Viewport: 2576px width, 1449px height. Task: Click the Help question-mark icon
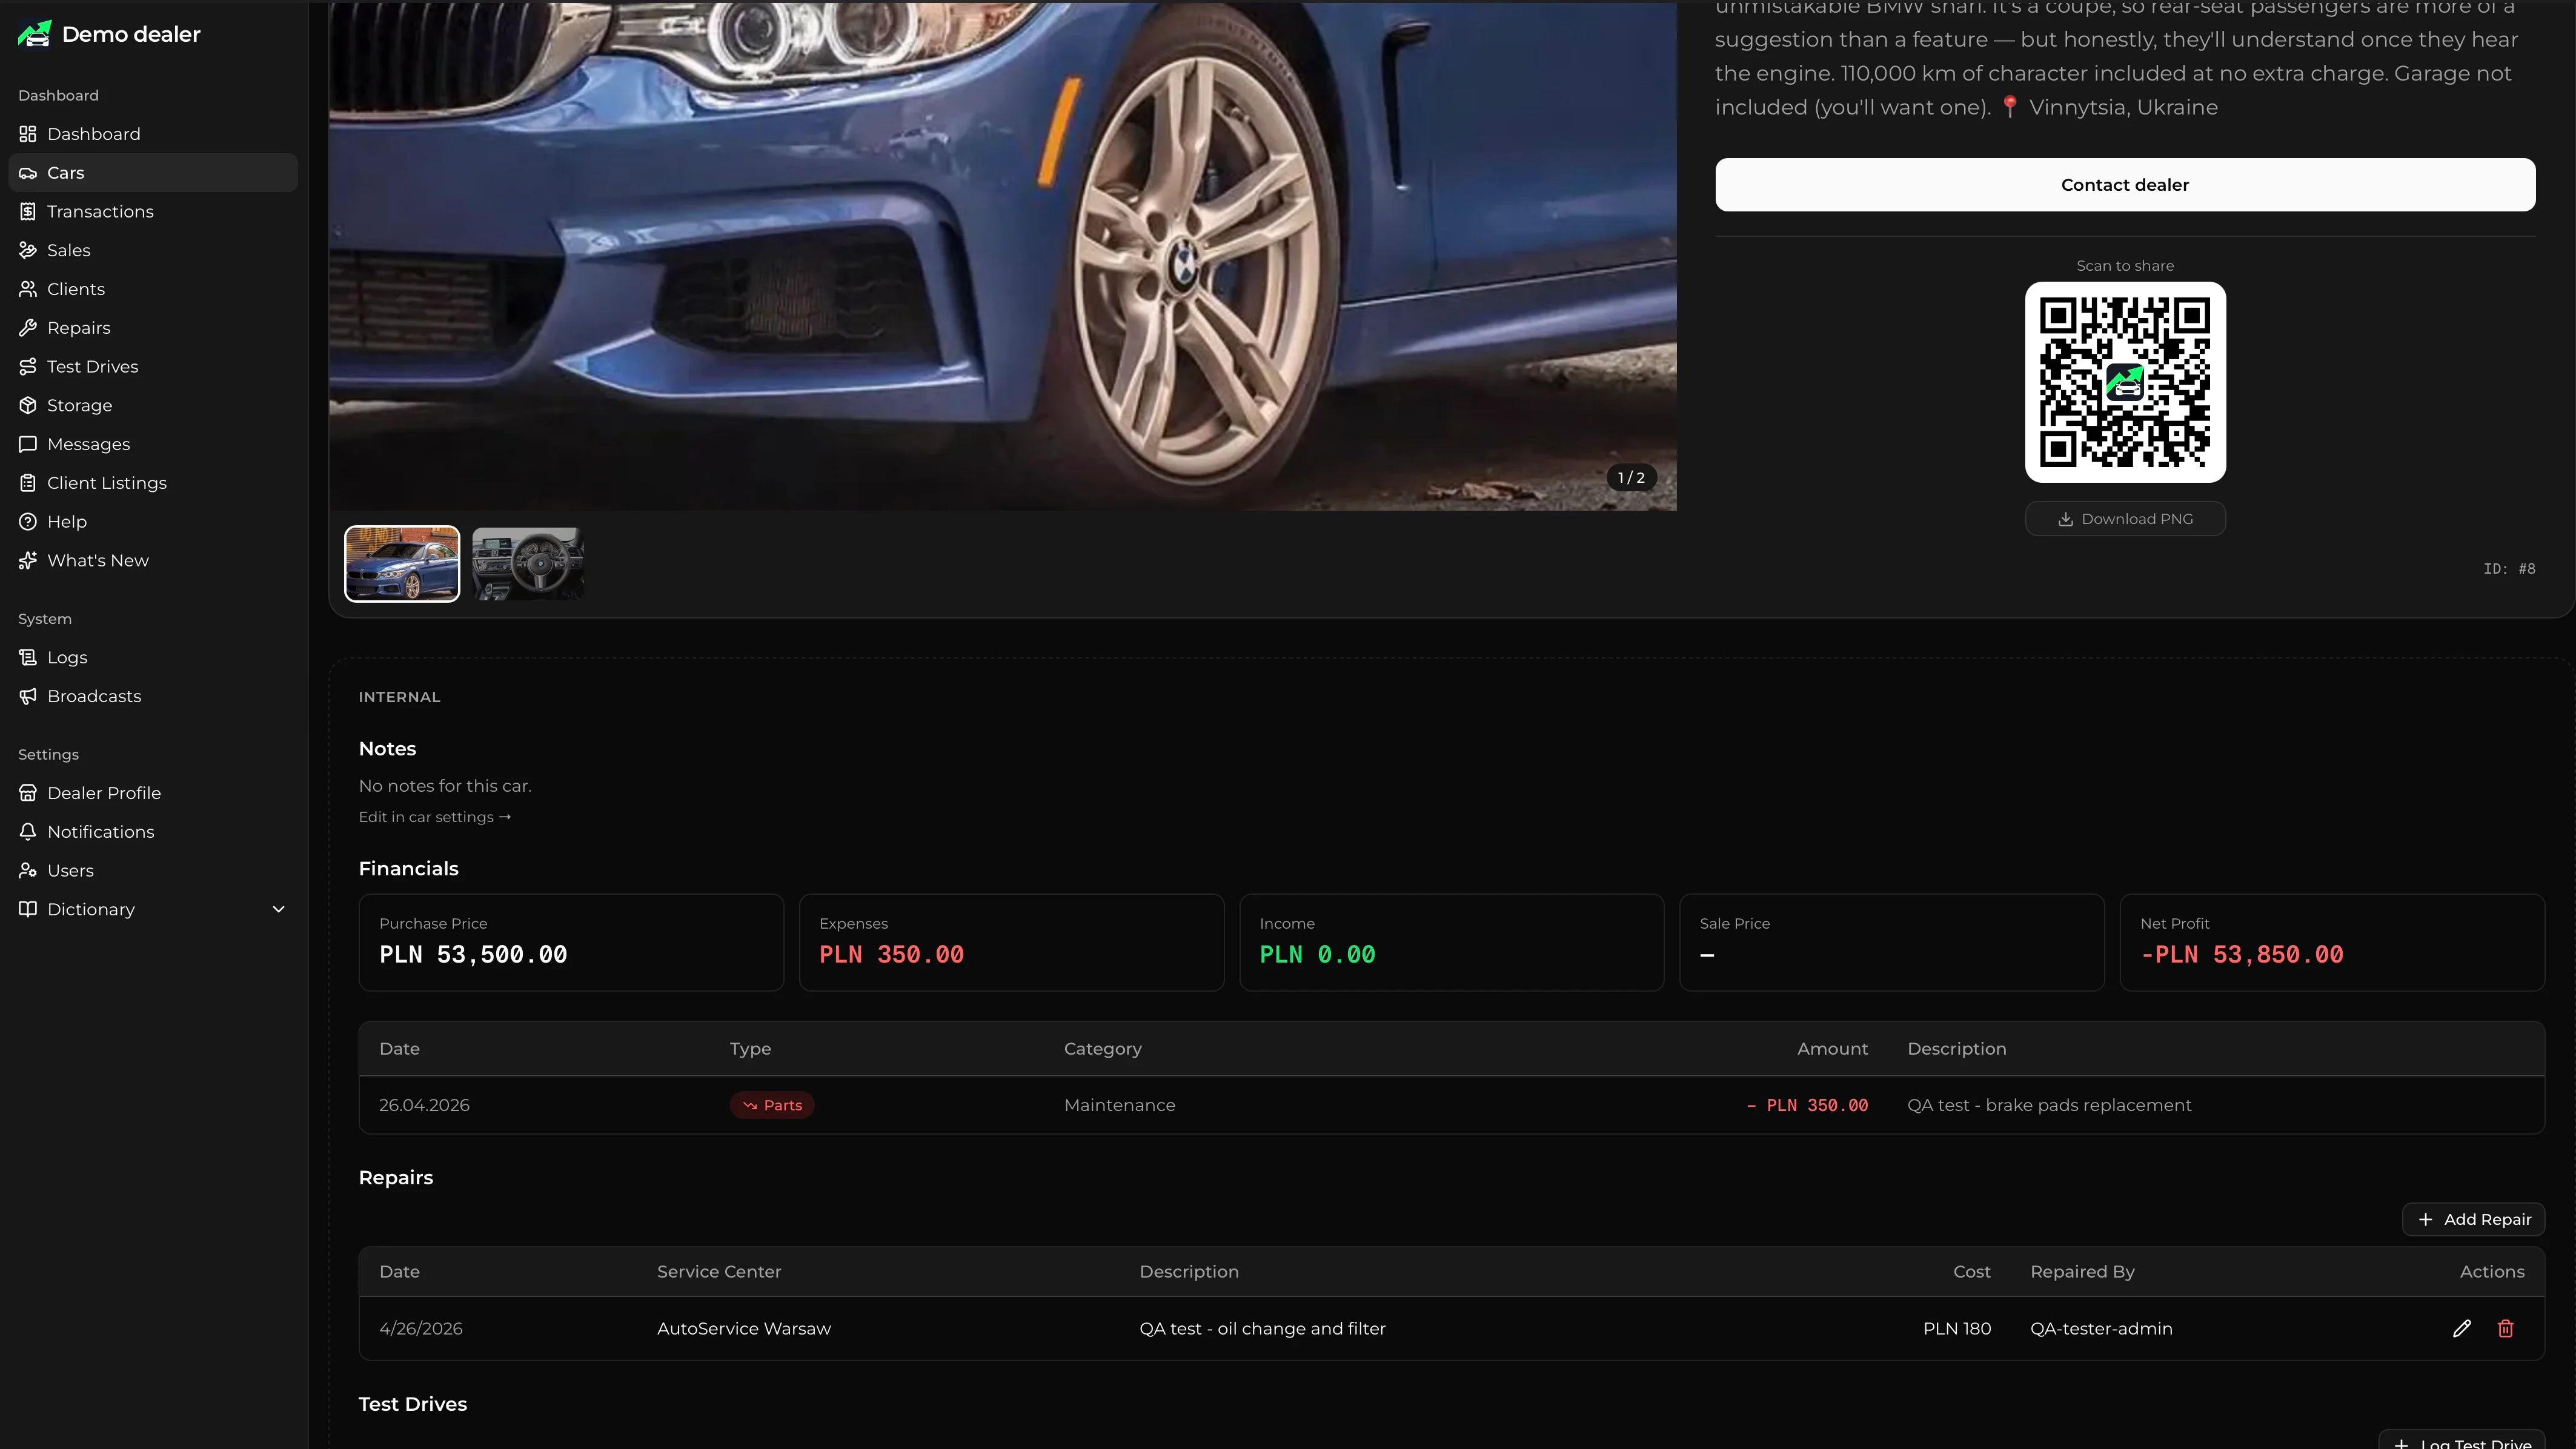[x=28, y=522]
